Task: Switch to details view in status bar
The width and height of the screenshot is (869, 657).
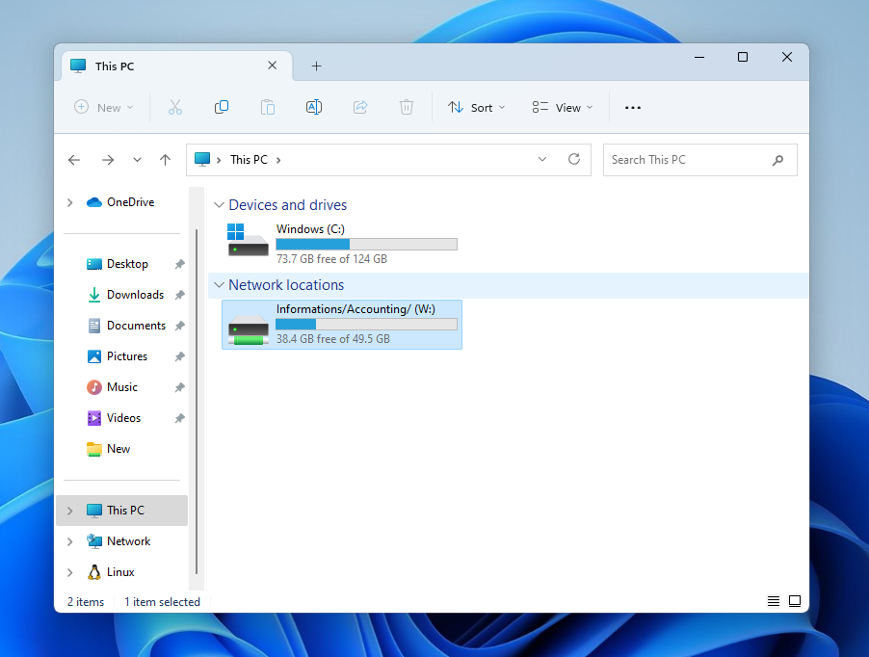Action: coord(773,601)
